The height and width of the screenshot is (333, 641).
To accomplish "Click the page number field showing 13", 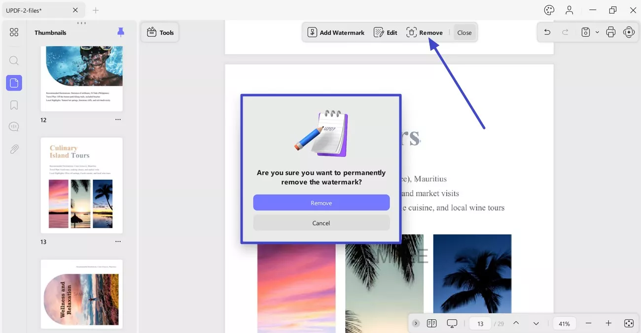I will pyautogui.click(x=480, y=324).
